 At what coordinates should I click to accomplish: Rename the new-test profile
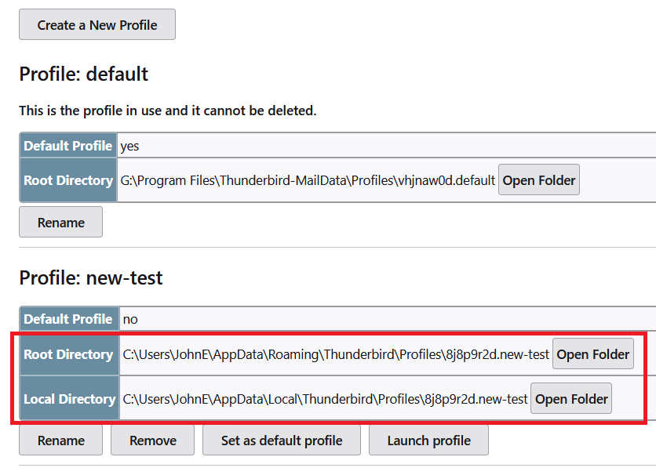coord(60,440)
